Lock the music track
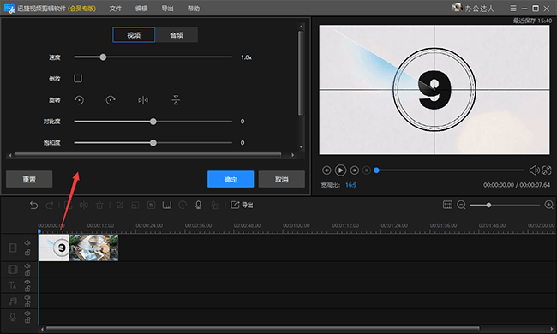This screenshot has width=557, height=334. coord(27,305)
